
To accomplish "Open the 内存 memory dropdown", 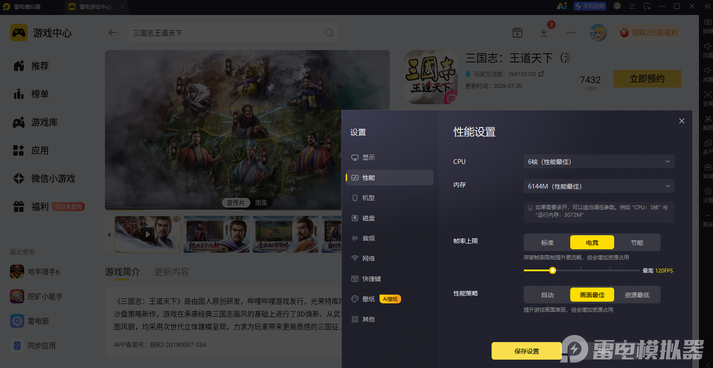I will coord(599,186).
